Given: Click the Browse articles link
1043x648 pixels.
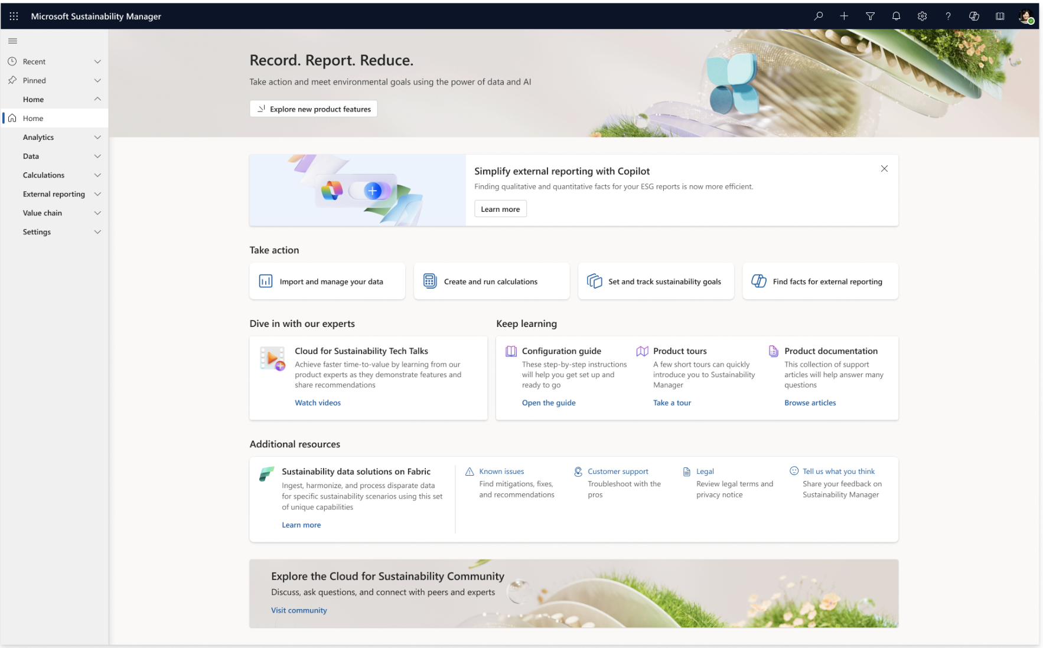Looking at the screenshot, I should (x=810, y=402).
